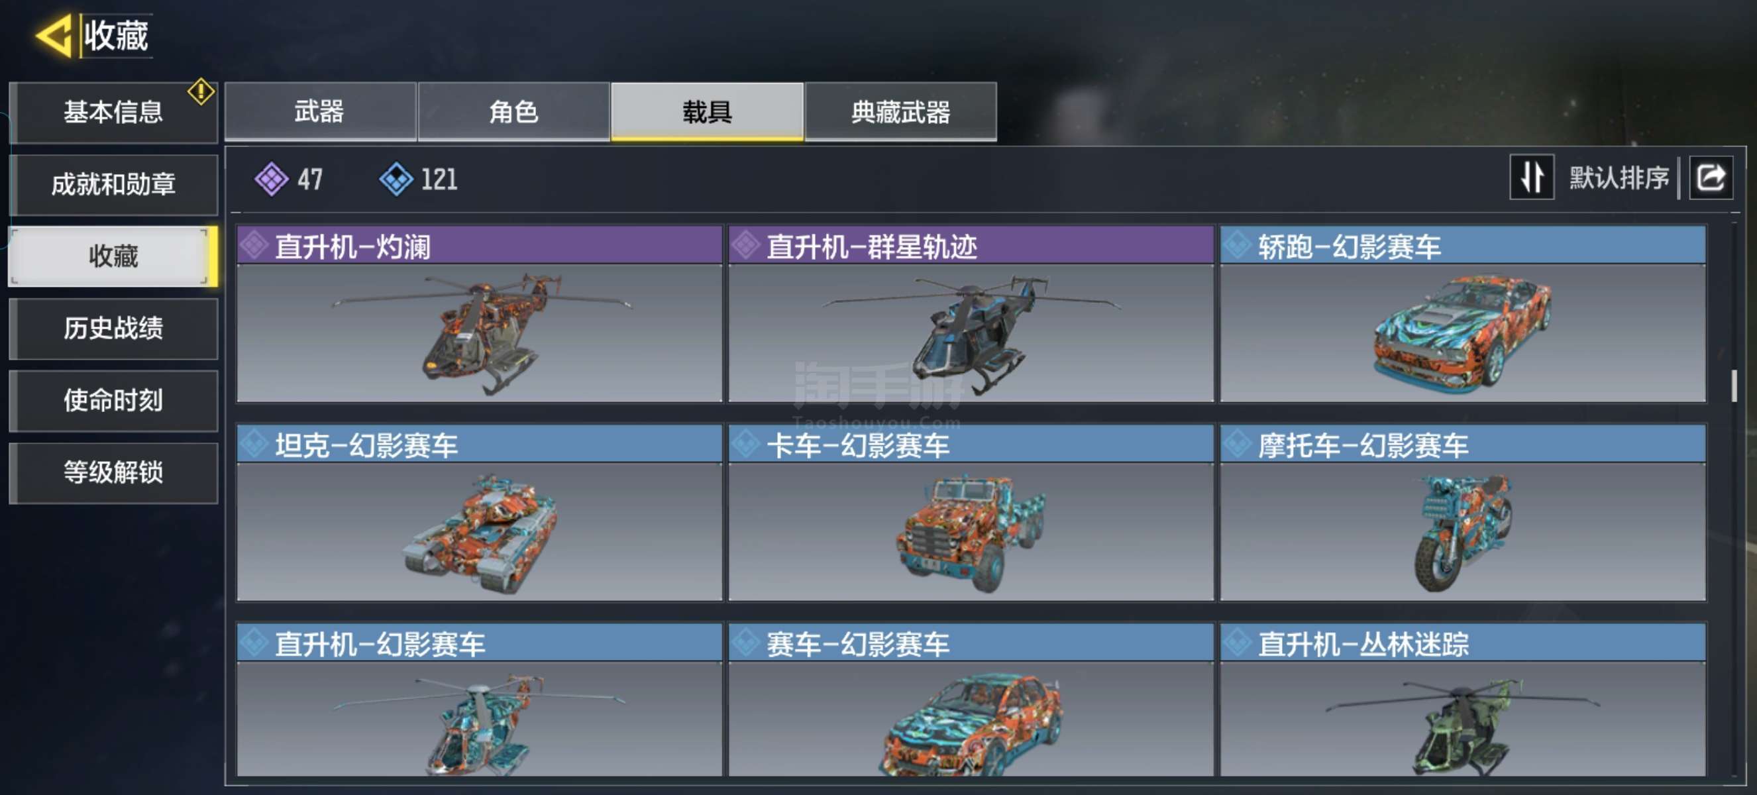Click the share export icon
The image size is (1757, 795).
click(1711, 178)
